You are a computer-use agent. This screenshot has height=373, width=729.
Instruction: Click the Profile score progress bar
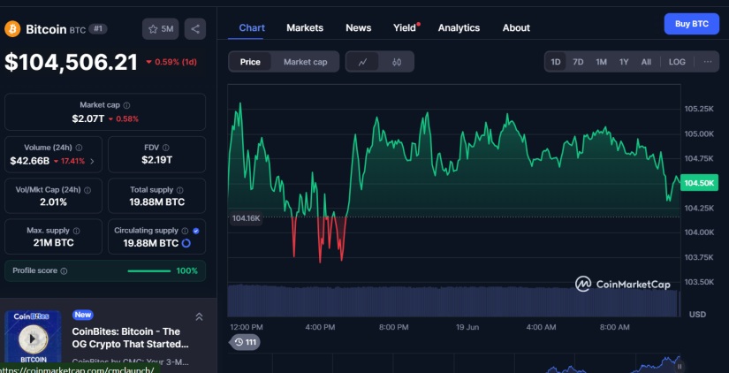click(148, 271)
